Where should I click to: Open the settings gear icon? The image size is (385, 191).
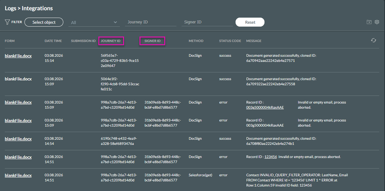[377, 22]
